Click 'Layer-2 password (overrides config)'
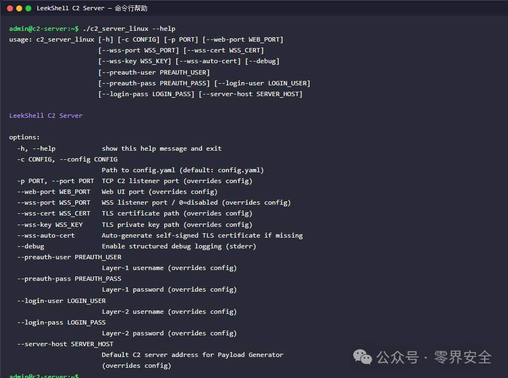 click(x=170, y=333)
